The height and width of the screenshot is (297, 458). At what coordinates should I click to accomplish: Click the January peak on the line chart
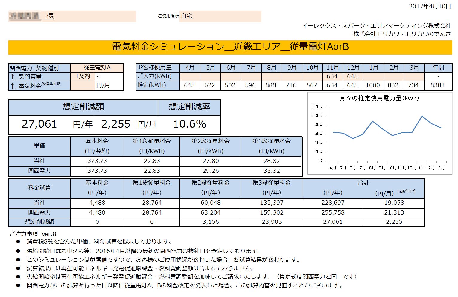pyautogui.click(x=422, y=116)
